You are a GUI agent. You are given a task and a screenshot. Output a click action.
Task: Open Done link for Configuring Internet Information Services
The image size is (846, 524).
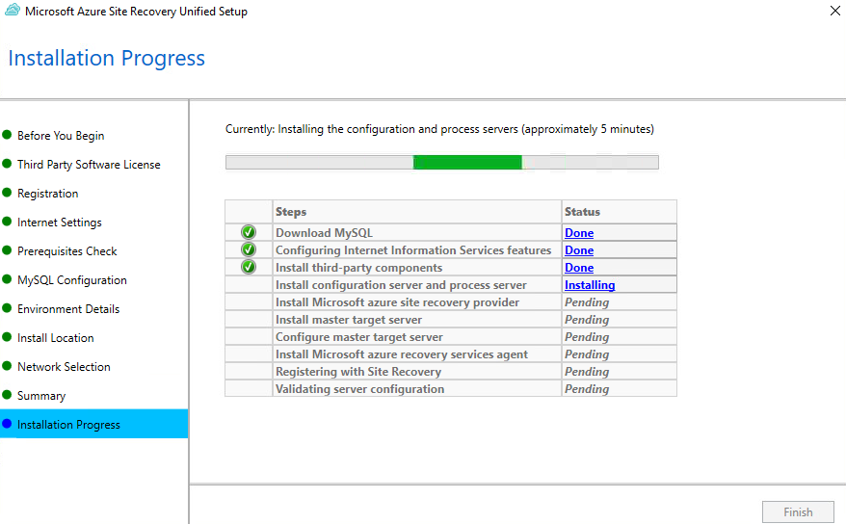tap(579, 250)
